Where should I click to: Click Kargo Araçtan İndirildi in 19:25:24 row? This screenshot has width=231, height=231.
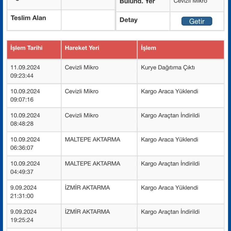click(170, 212)
